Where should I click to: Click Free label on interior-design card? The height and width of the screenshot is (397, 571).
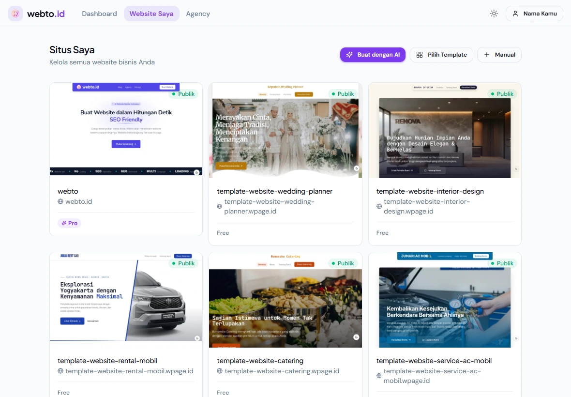point(382,233)
